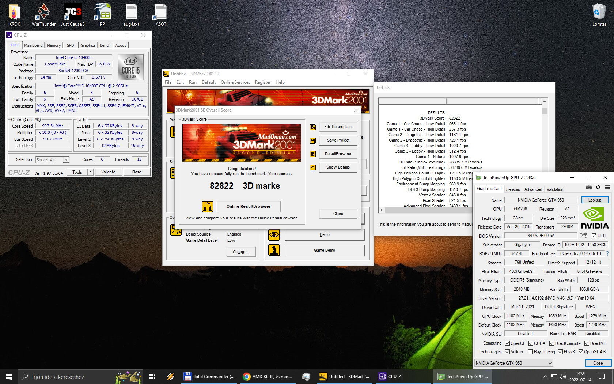614x384 pixels.
Task: Launch the WarThunder desktop icon
Action: click(43, 15)
